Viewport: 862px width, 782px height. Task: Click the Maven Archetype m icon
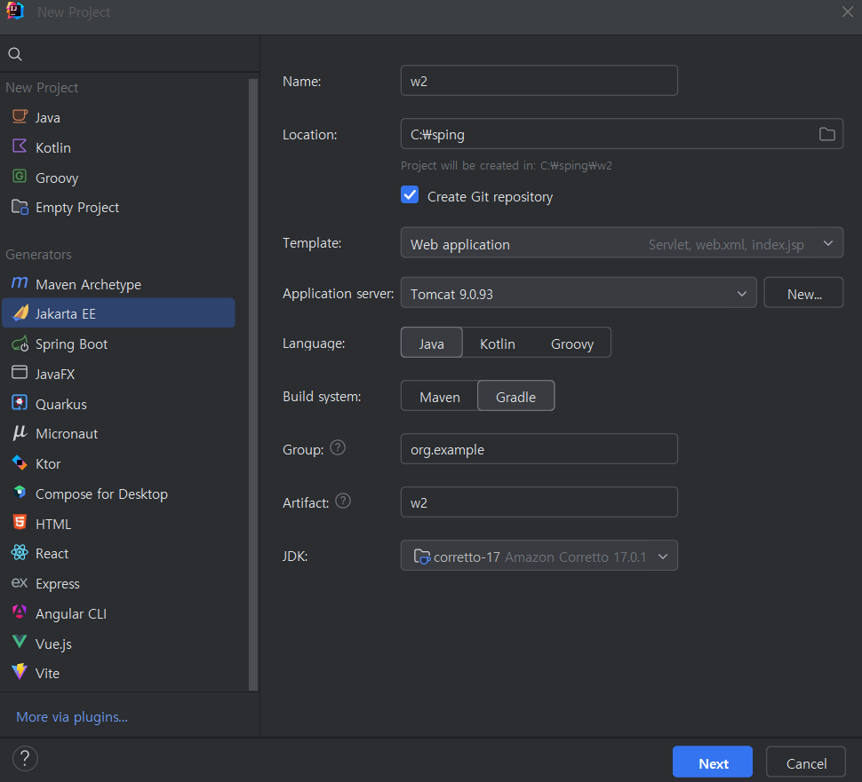coord(20,283)
